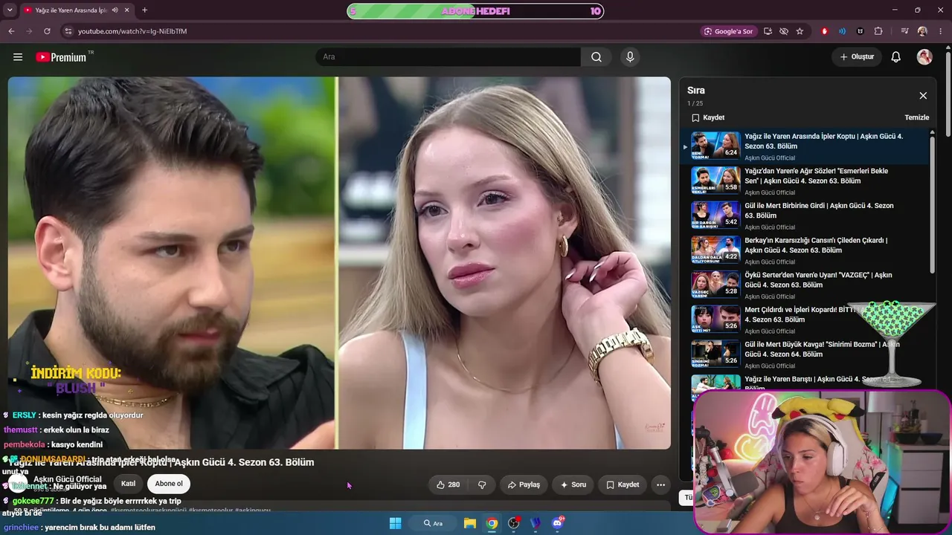
Task: Open Chrome profile avatar in toolbar
Action: click(x=922, y=31)
